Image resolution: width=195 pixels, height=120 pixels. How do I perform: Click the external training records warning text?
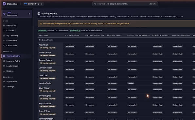86,23
